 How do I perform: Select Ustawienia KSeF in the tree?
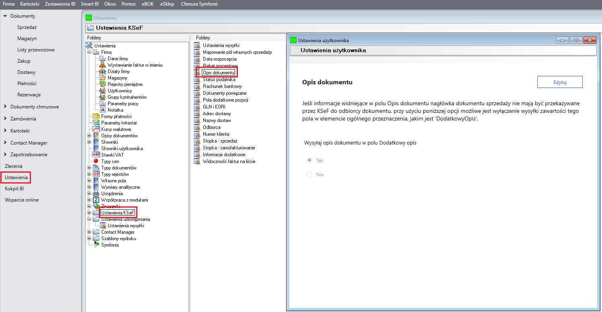pyautogui.click(x=118, y=213)
